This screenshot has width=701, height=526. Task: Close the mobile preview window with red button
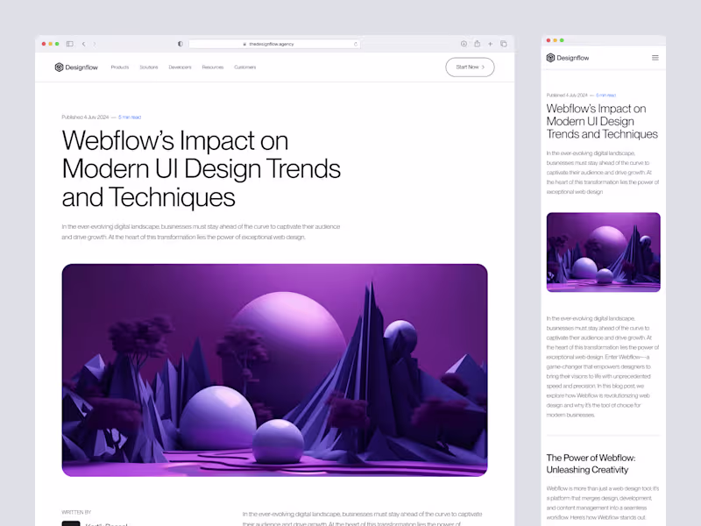[x=549, y=40]
